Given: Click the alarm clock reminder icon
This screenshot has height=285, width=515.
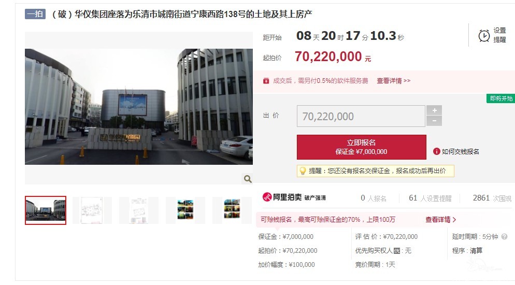Looking at the screenshot, I should (x=484, y=35).
